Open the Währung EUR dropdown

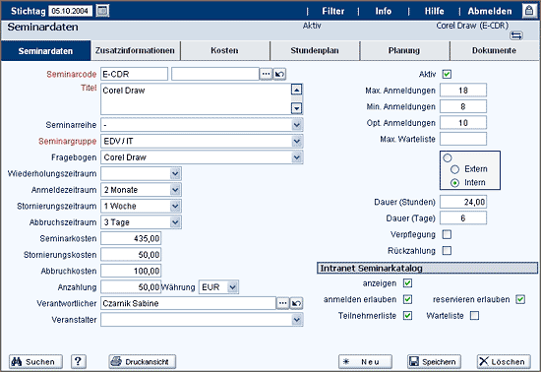[233, 286]
